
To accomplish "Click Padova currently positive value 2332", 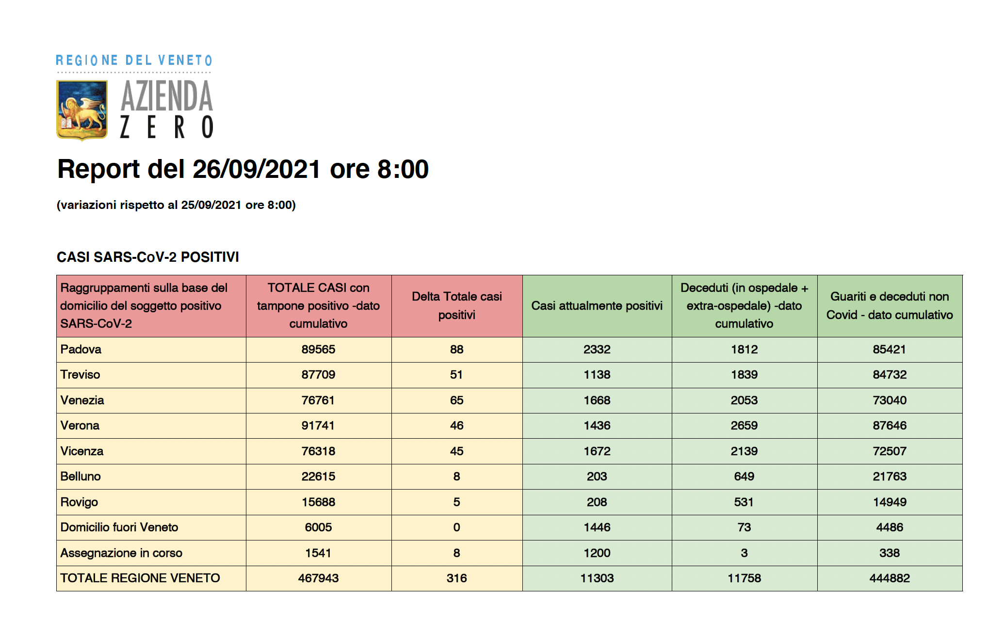I will (597, 349).
